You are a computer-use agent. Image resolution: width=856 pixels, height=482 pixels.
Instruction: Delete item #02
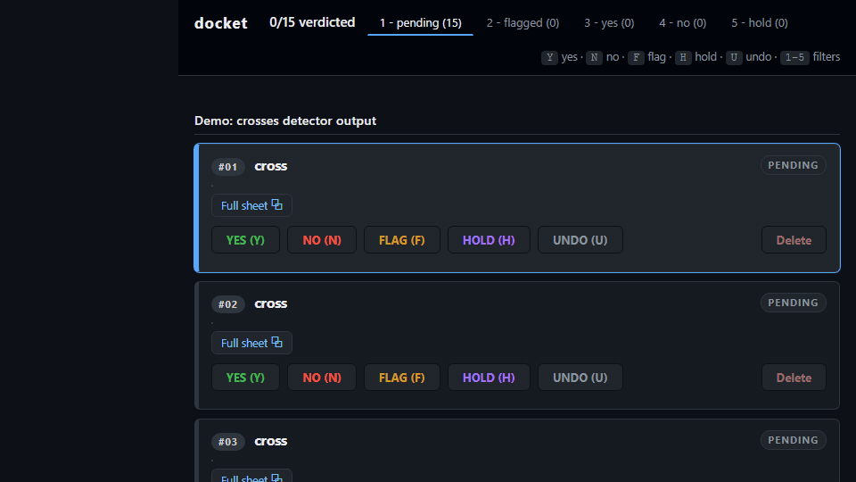coord(794,378)
